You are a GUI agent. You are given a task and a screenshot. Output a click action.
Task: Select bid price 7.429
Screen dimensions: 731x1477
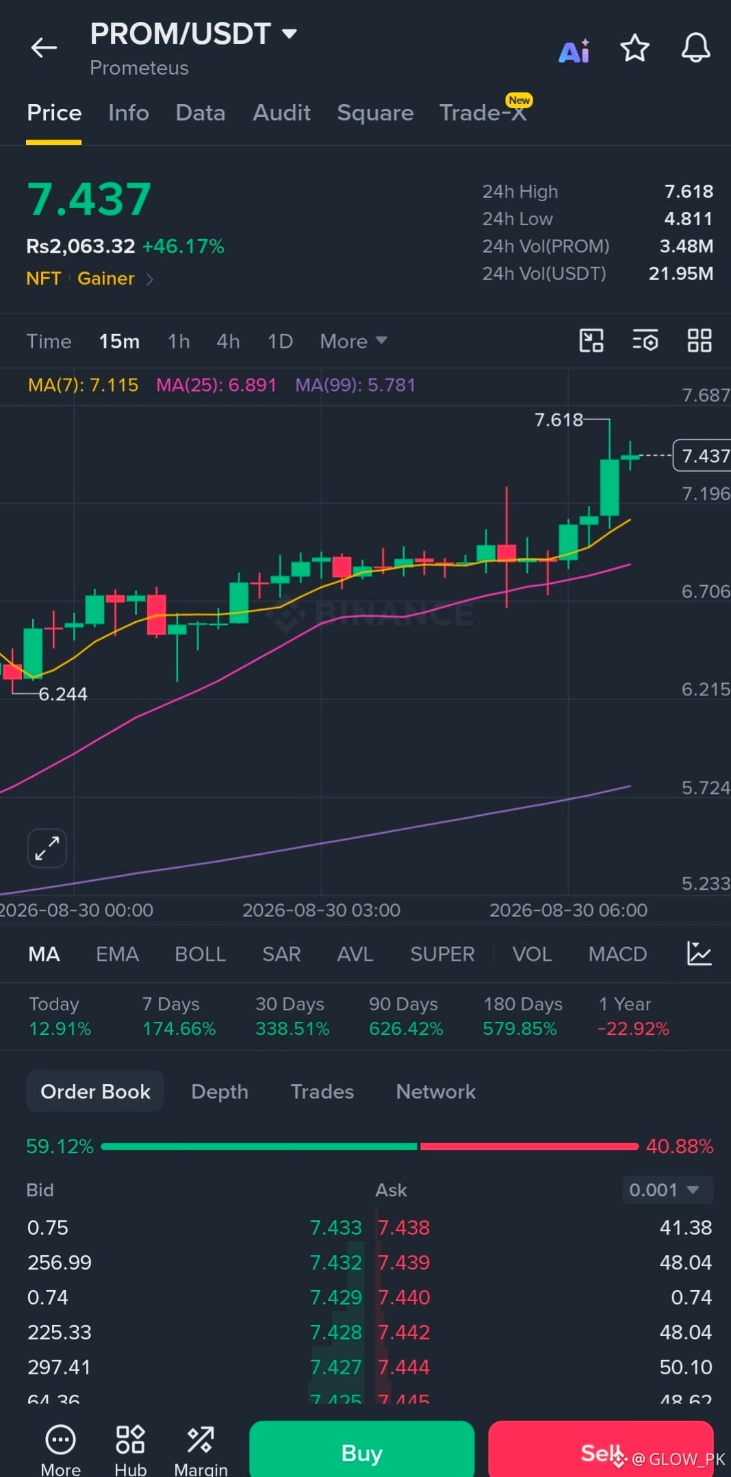point(335,1297)
